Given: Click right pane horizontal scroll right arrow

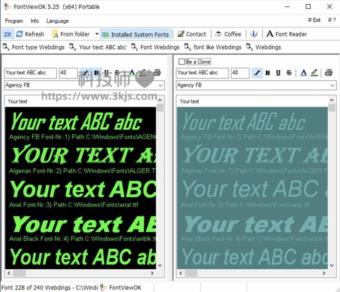Looking at the screenshot, I should 324,273.
